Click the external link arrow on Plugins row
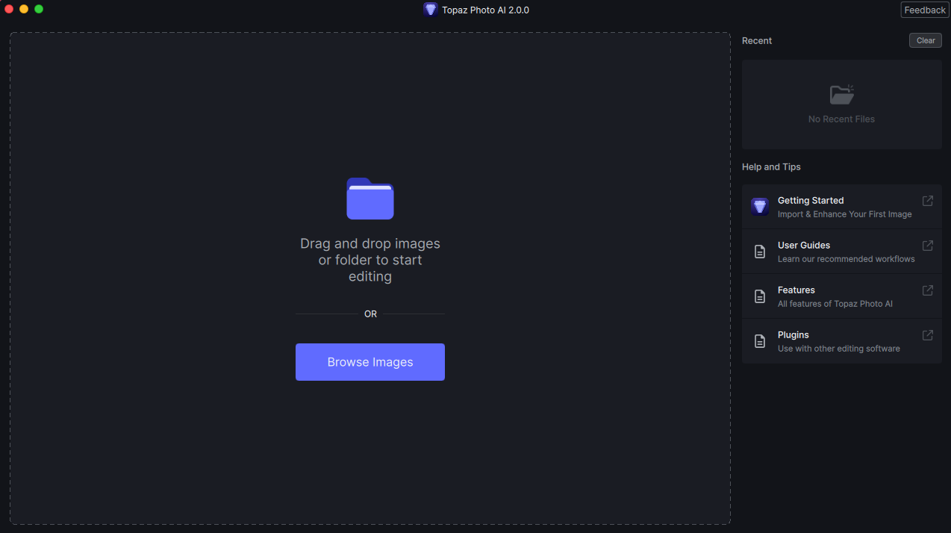Screen dimensions: 951x533 [927, 335]
